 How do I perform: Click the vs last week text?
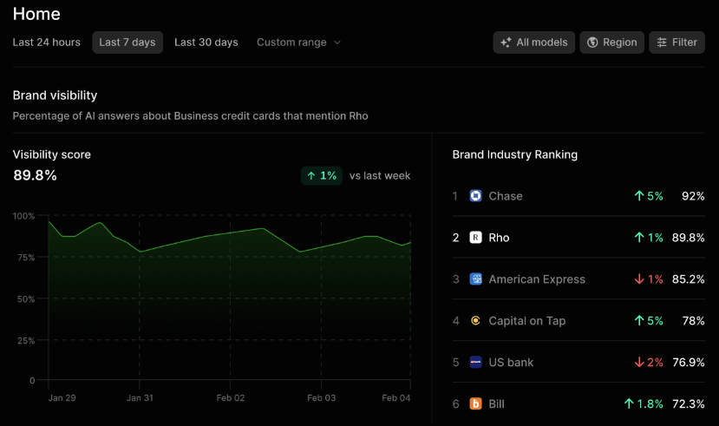pos(380,175)
